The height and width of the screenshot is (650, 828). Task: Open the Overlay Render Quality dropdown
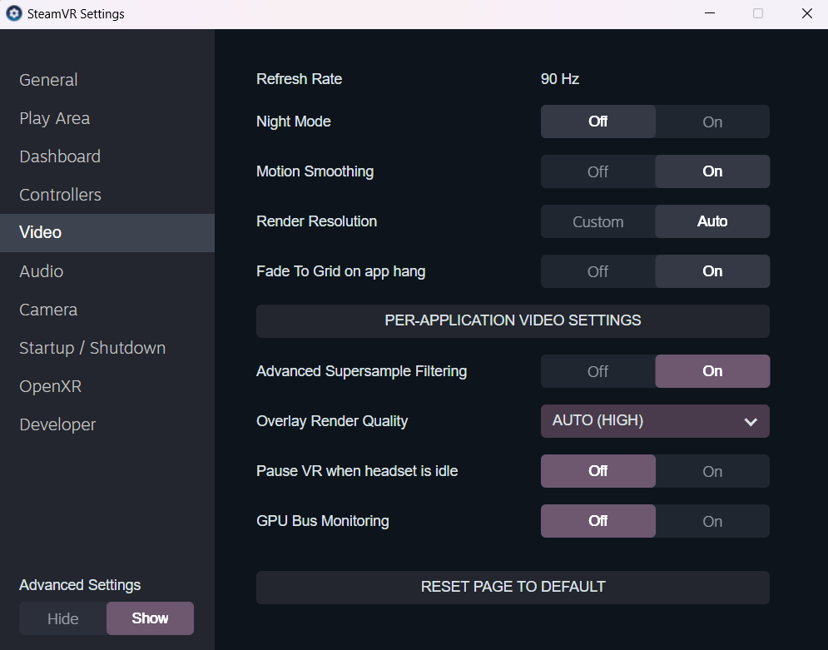[x=655, y=421]
